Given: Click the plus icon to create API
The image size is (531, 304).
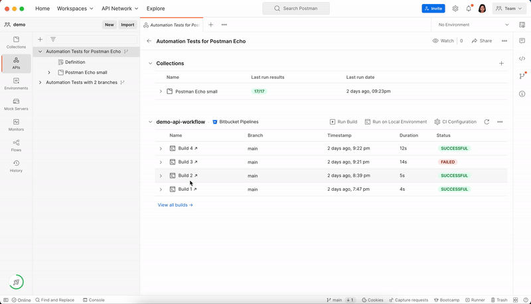Looking at the screenshot, I should pyautogui.click(x=40, y=40).
